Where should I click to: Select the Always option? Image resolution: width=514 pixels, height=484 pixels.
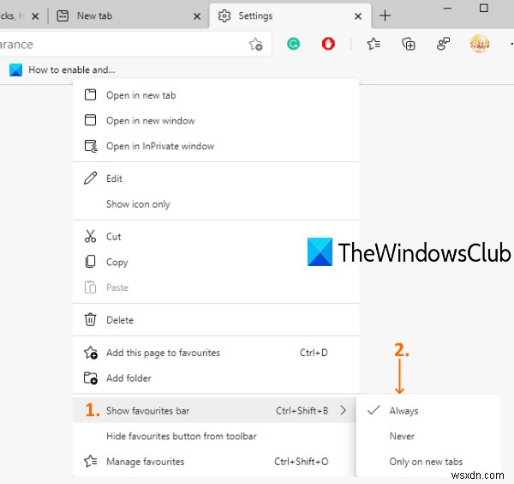pos(428,410)
